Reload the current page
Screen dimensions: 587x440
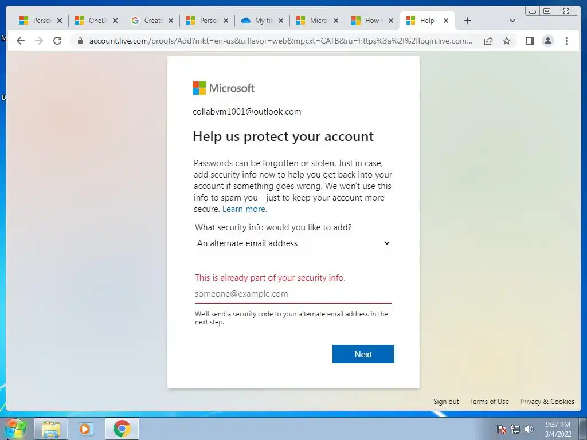coord(57,41)
